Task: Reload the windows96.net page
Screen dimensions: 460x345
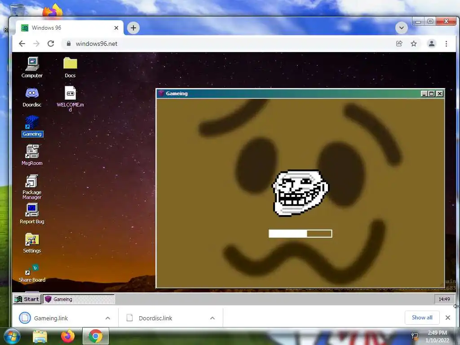Action: pyautogui.click(x=51, y=44)
